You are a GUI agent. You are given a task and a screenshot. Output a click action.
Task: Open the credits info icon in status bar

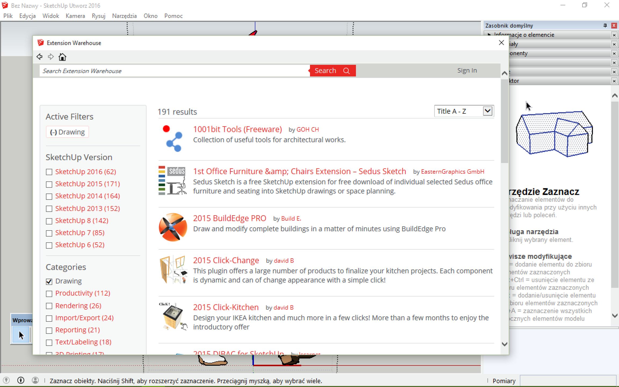(21, 380)
